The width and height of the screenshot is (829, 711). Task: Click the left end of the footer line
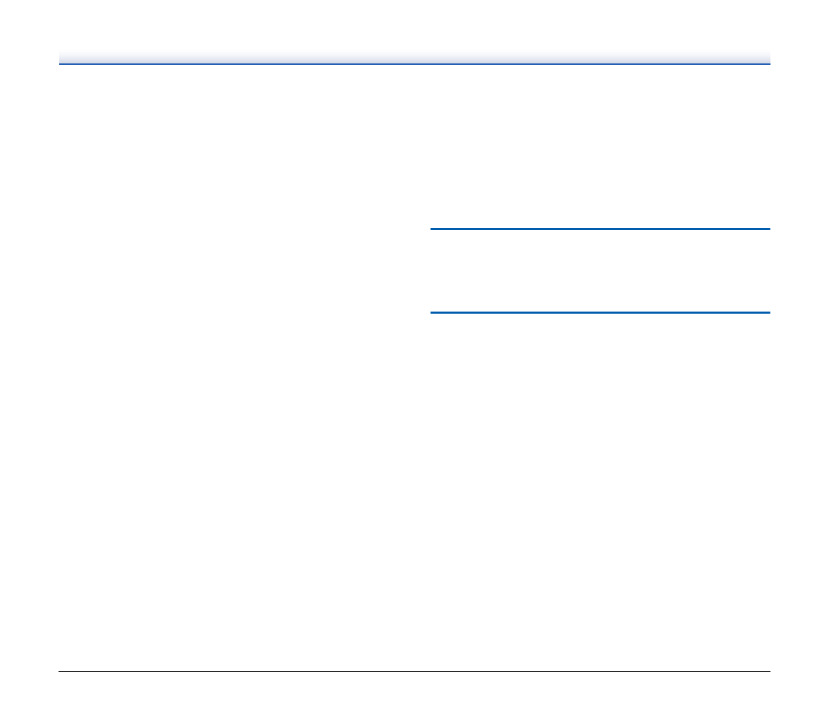tap(63, 672)
